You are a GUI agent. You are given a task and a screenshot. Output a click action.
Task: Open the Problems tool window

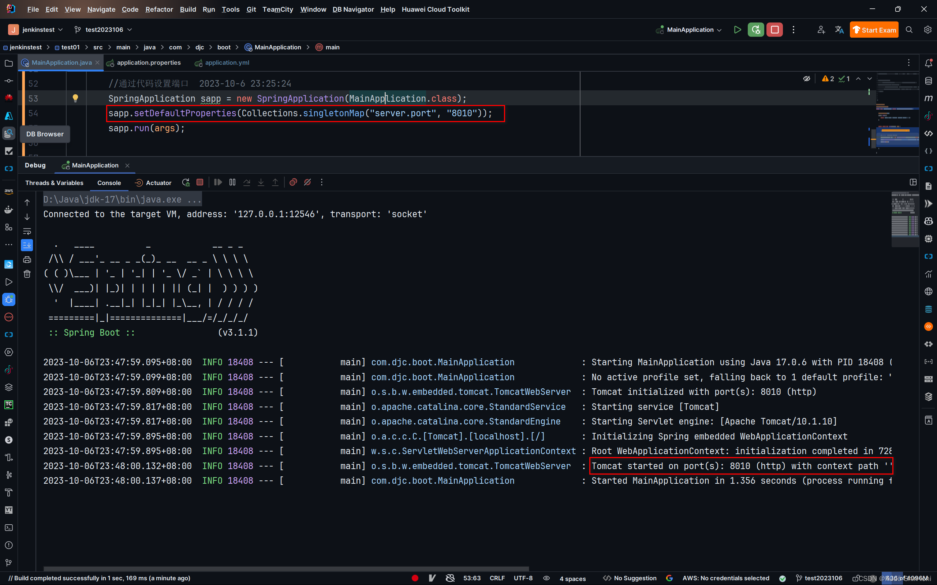click(8, 545)
